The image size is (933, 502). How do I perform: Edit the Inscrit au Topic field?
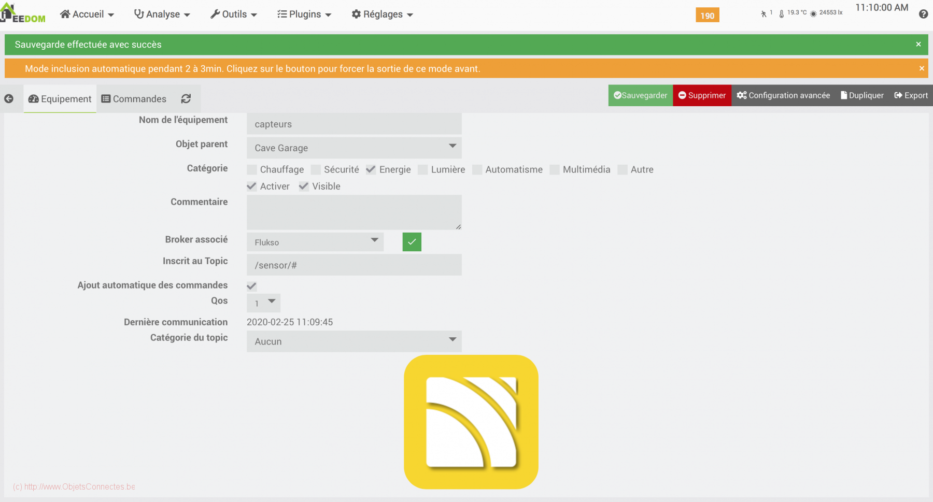point(354,265)
